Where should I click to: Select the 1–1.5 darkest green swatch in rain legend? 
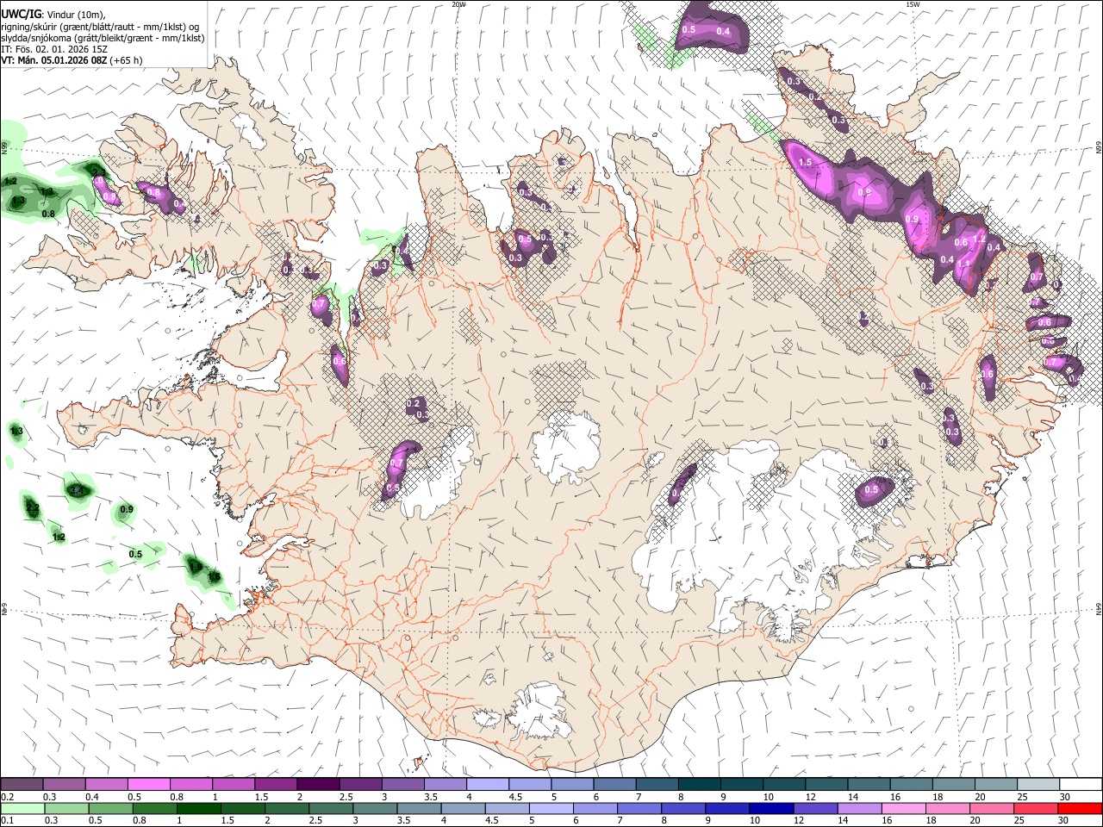click(x=199, y=808)
